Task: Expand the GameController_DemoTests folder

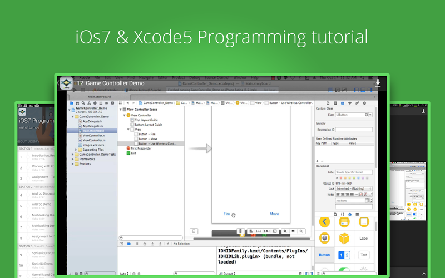Action: (x=73, y=155)
